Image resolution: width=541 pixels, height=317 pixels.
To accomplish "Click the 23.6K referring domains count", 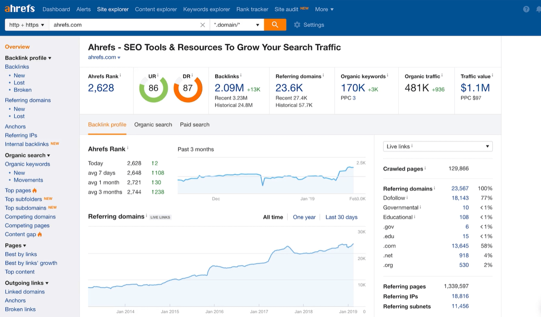I will pos(289,88).
